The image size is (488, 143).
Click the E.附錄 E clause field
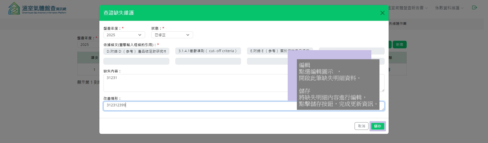[x=267, y=51]
